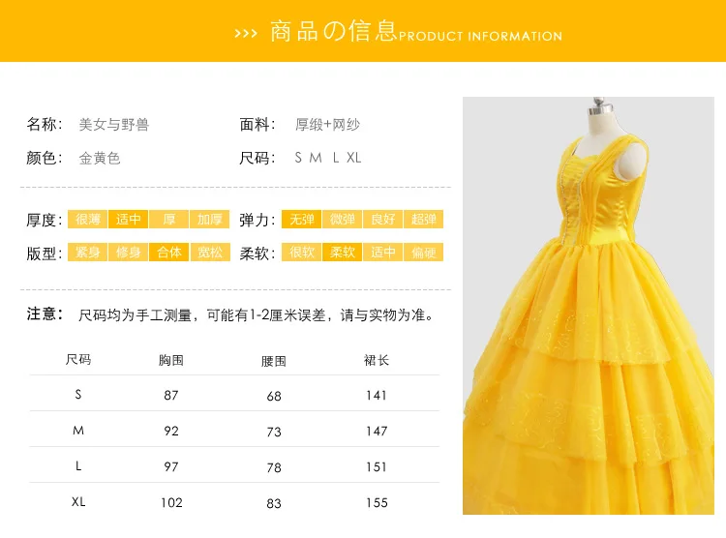The height and width of the screenshot is (538, 726).
Task: Click skirt length 151 in L row
Action: point(377,466)
